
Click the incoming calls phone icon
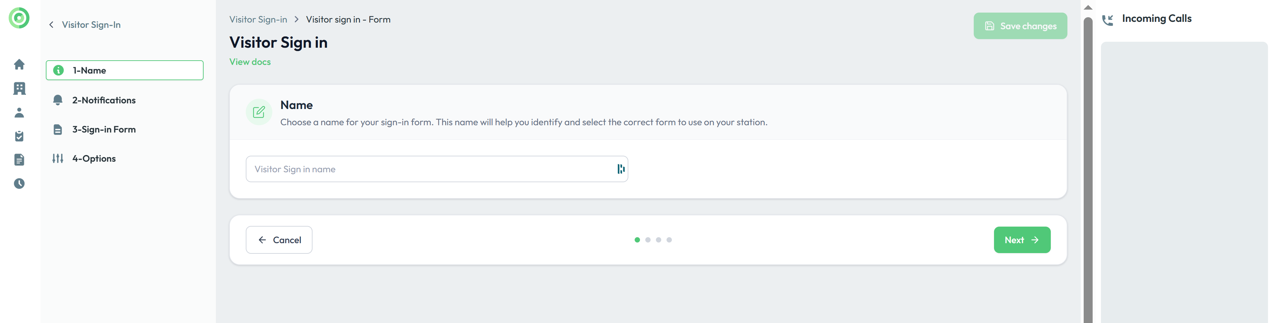point(1107,20)
